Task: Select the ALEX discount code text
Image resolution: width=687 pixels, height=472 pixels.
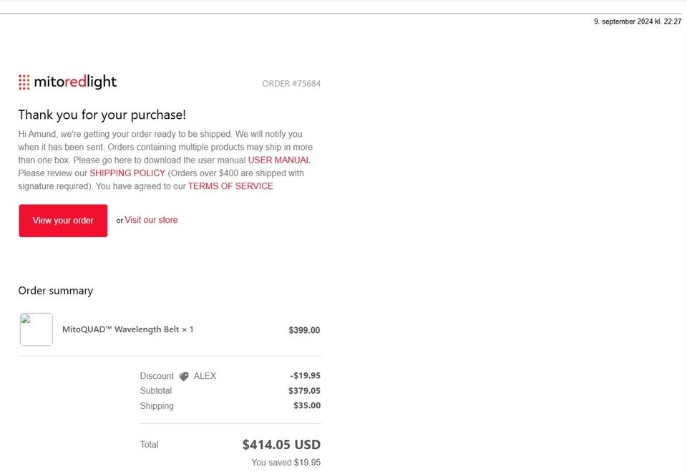Action: [x=205, y=376]
